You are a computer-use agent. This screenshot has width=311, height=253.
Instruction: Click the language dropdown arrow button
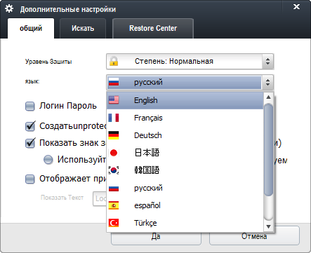tap(268, 82)
